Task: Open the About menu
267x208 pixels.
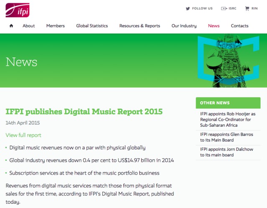Action: (x=29, y=26)
